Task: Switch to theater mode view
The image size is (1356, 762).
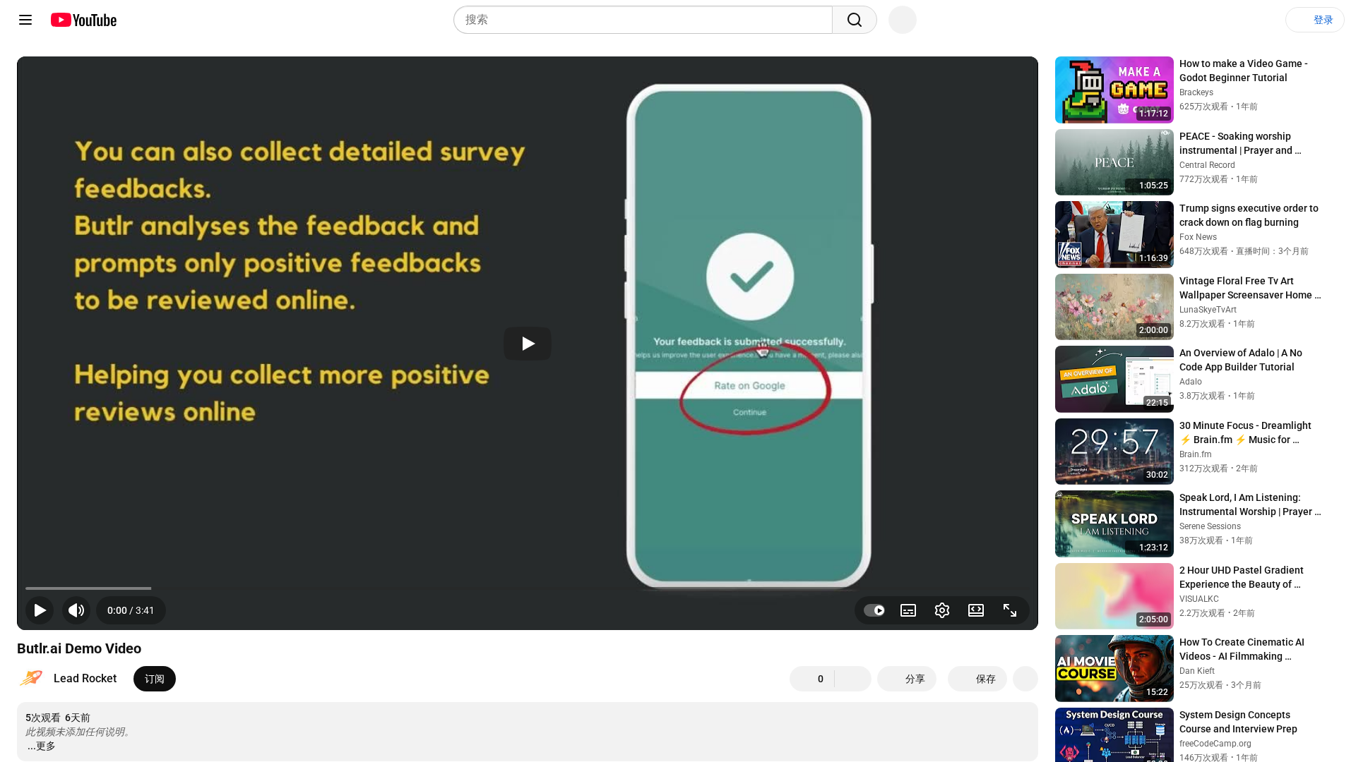Action: coord(975,610)
